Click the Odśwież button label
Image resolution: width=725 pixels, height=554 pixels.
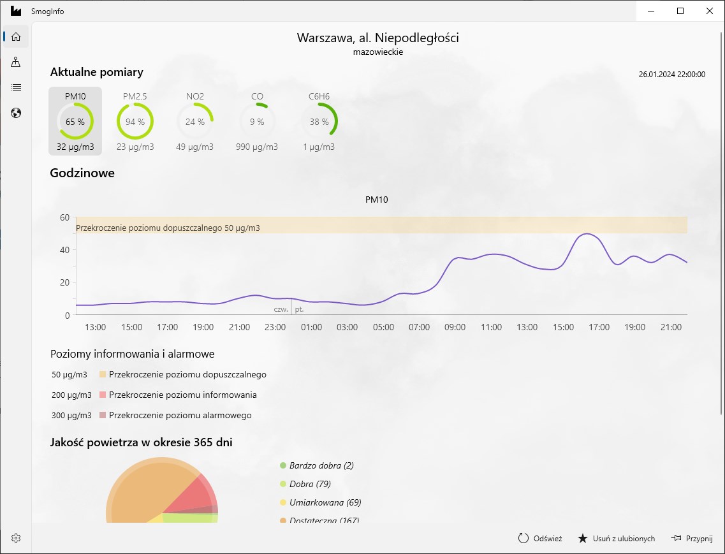pyautogui.click(x=548, y=538)
